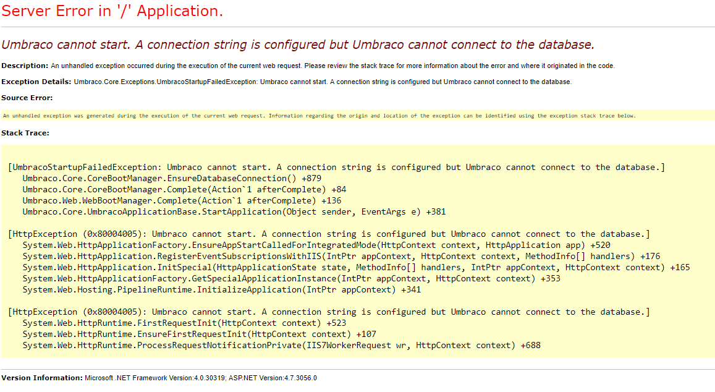Click the ProcessRequestNotificationPrivate +688 line

[x=281, y=346]
